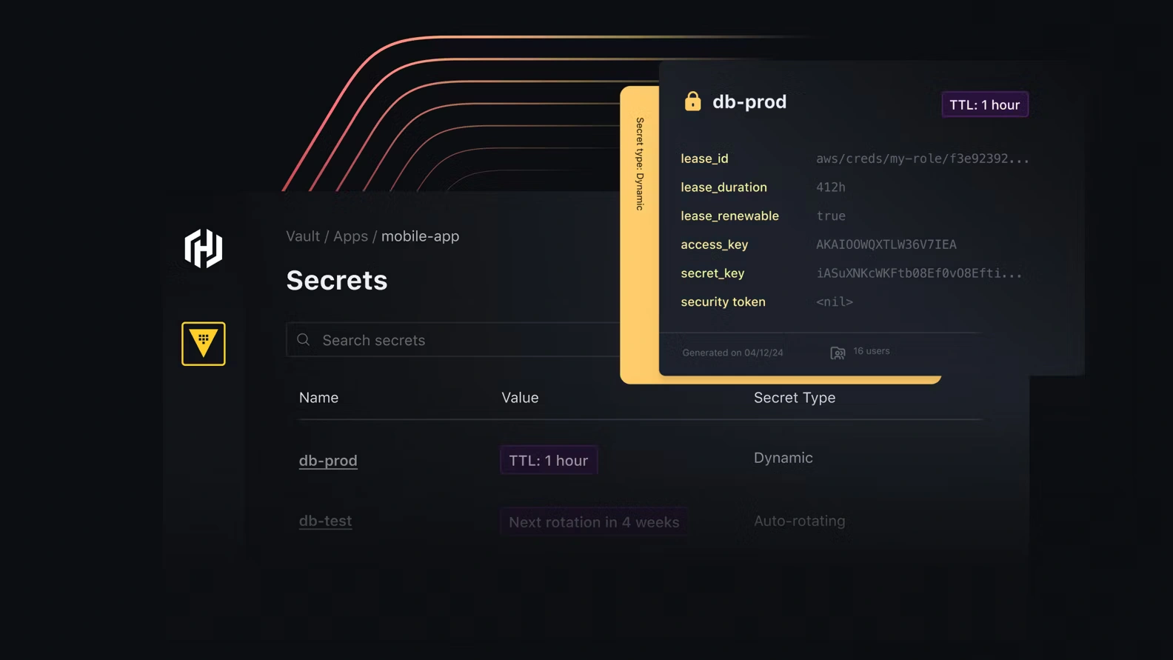Open the db-test secret link

(325, 521)
